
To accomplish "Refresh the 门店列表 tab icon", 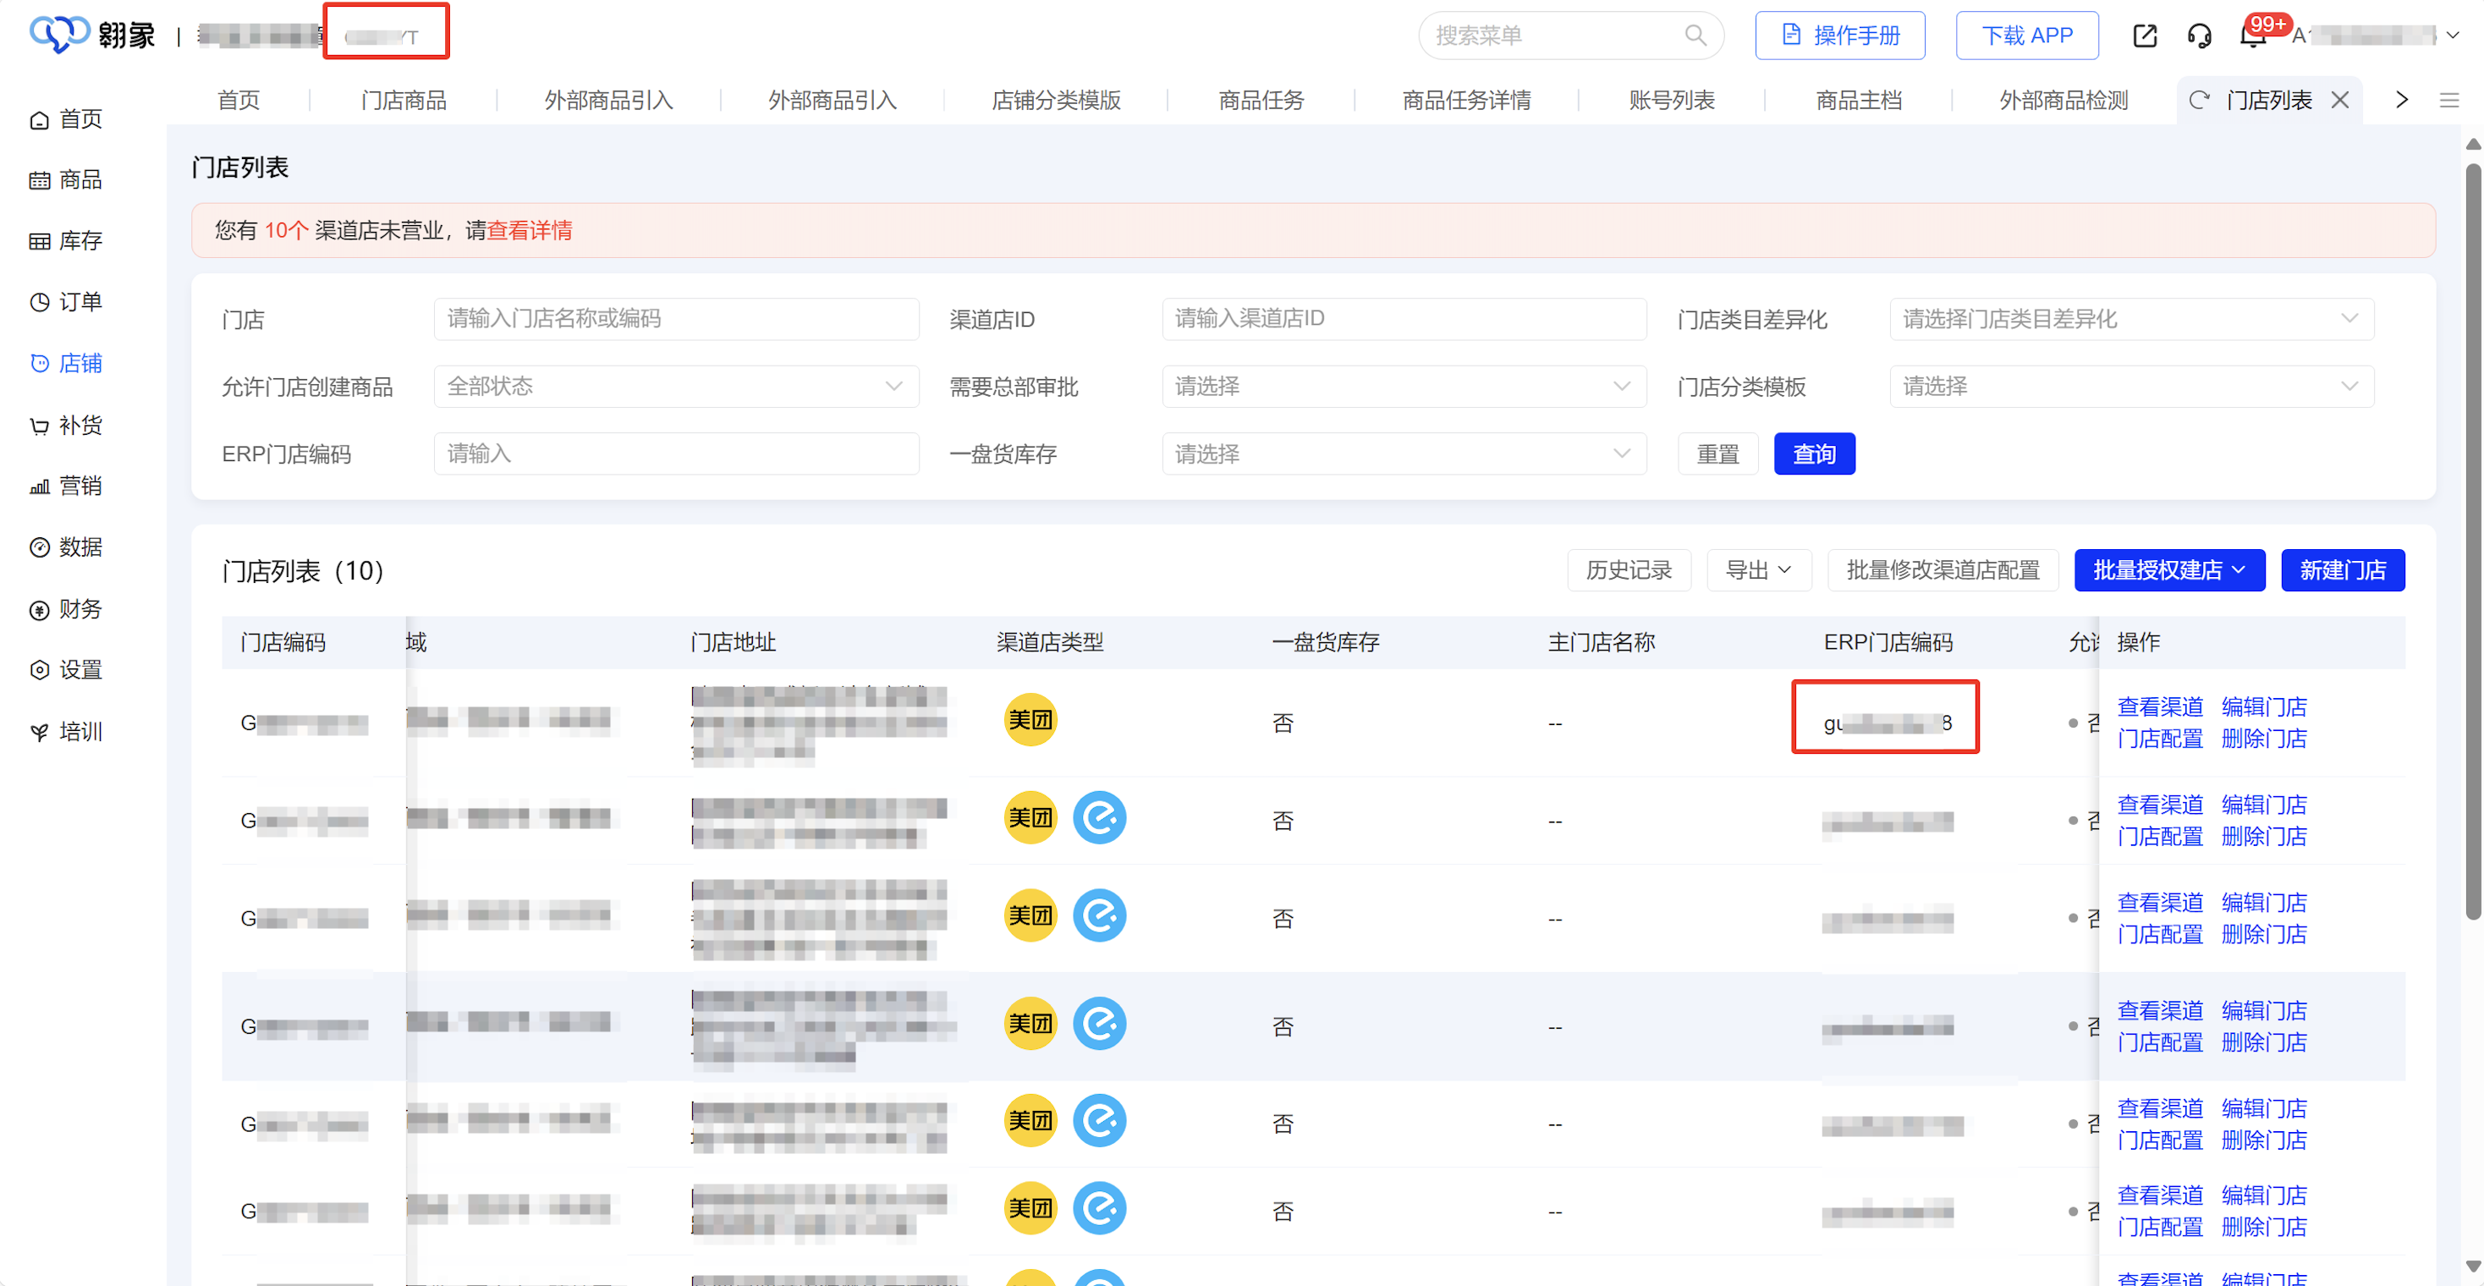I will [2199, 101].
